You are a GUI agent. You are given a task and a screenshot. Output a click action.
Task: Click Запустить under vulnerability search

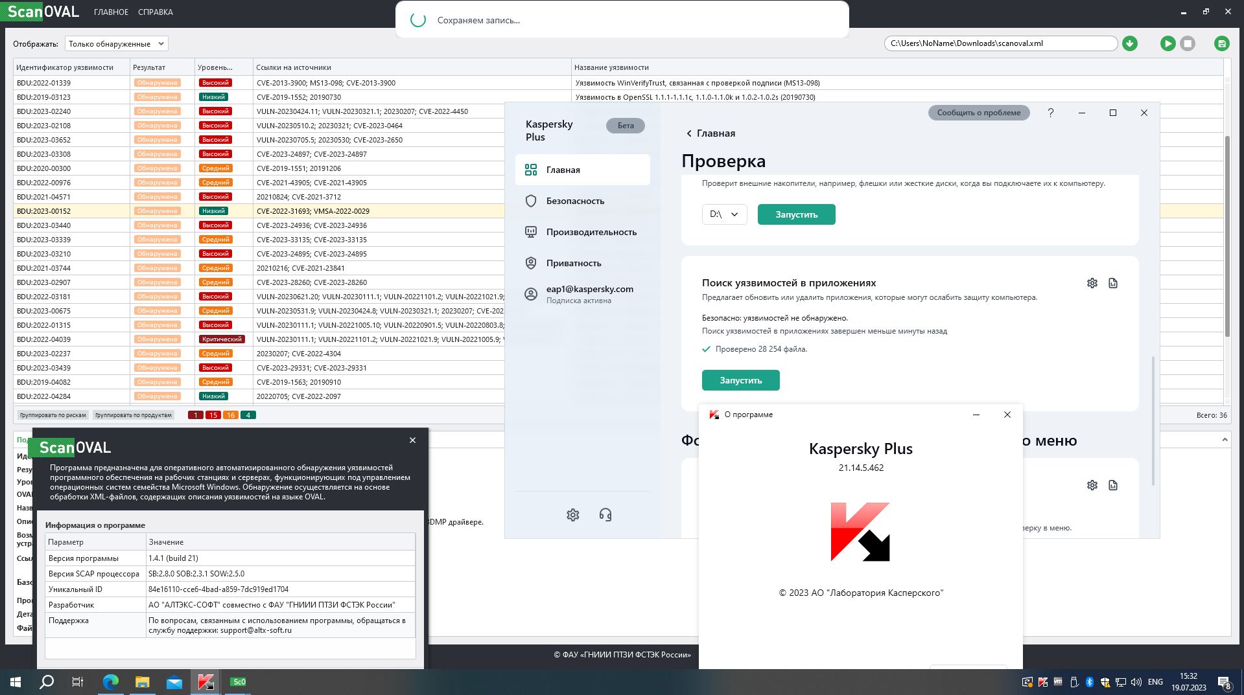point(740,380)
